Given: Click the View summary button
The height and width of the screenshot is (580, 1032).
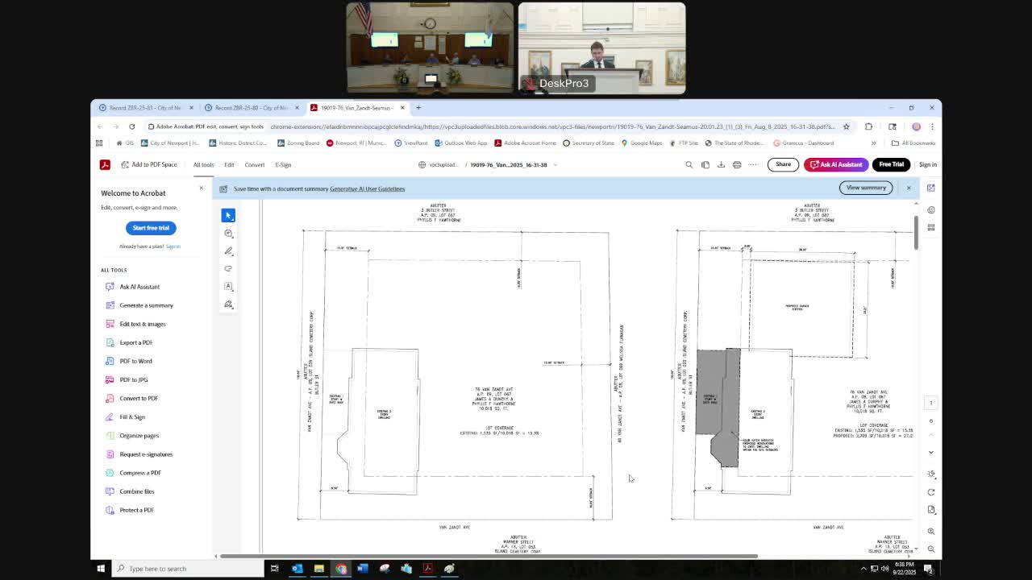Looking at the screenshot, I should pyautogui.click(x=866, y=188).
